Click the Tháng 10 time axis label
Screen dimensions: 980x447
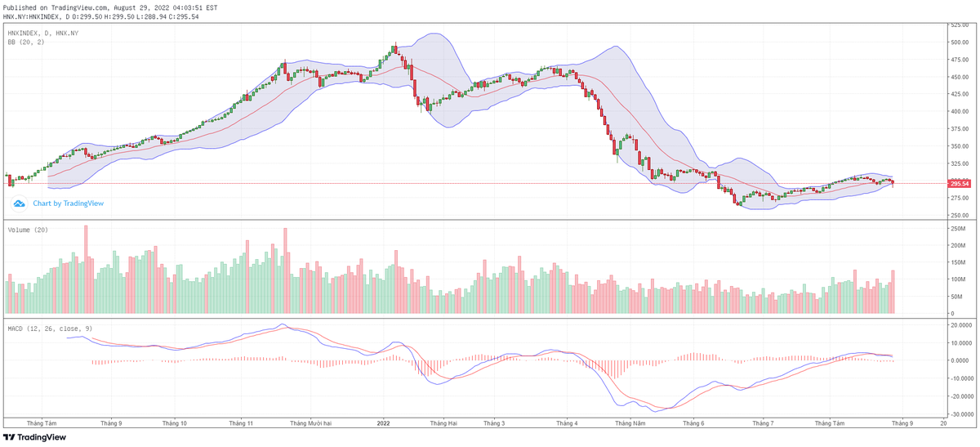click(172, 423)
